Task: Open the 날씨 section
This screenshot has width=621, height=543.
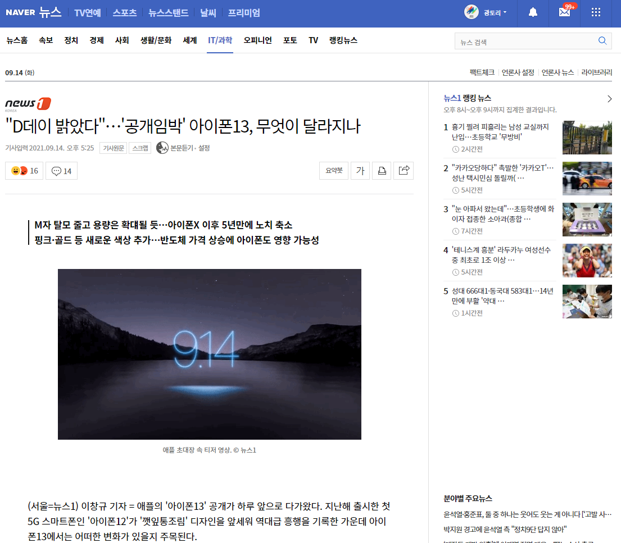Action: (208, 13)
